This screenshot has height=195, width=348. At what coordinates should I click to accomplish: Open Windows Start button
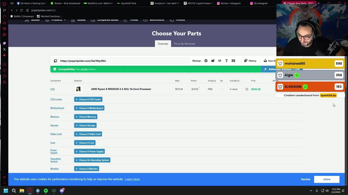[6, 191]
